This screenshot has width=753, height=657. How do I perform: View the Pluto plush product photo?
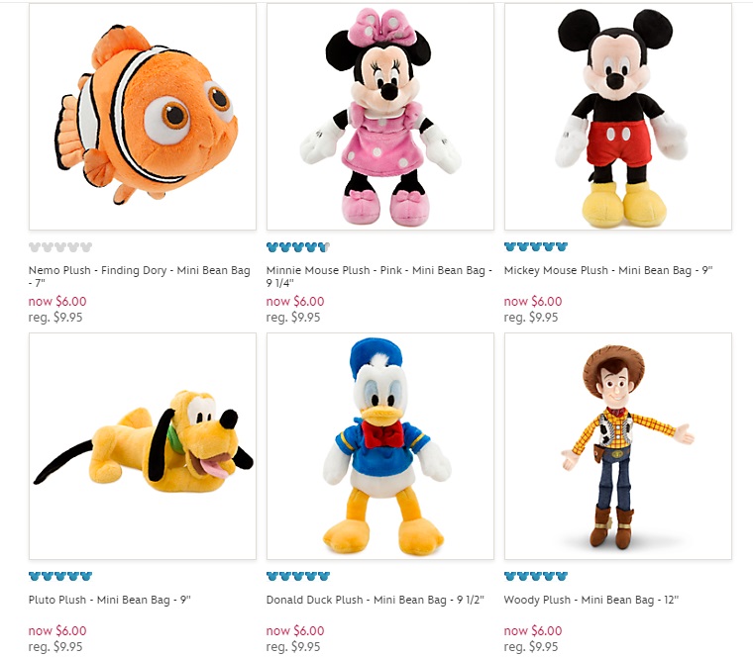tap(143, 446)
